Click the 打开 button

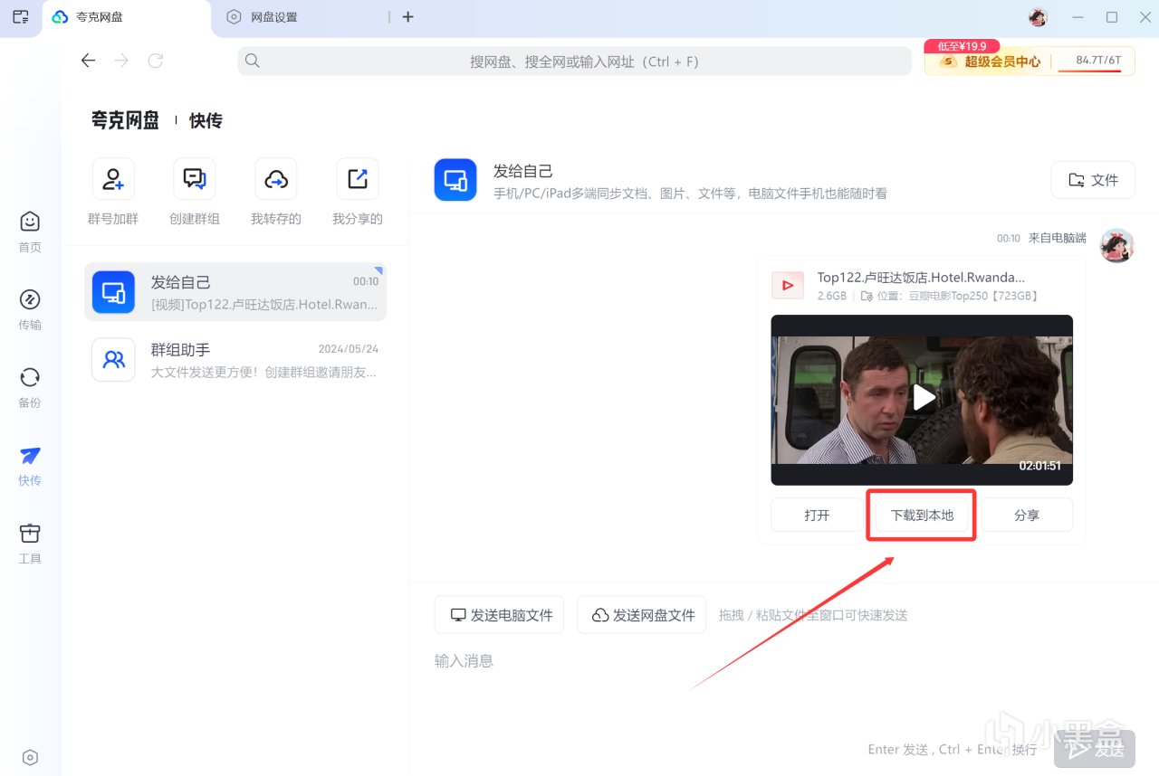tap(817, 515)
